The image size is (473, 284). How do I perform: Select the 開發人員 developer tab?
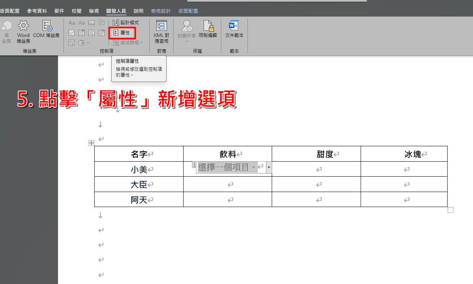[116, 11]
